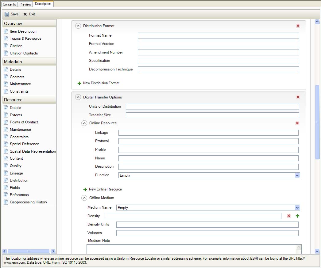Switch to the Preview tab
This screenshot has width=321, height=268.
pos(25,4)
